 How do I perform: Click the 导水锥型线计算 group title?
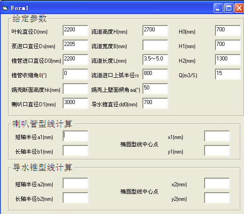tap(42, 167)
